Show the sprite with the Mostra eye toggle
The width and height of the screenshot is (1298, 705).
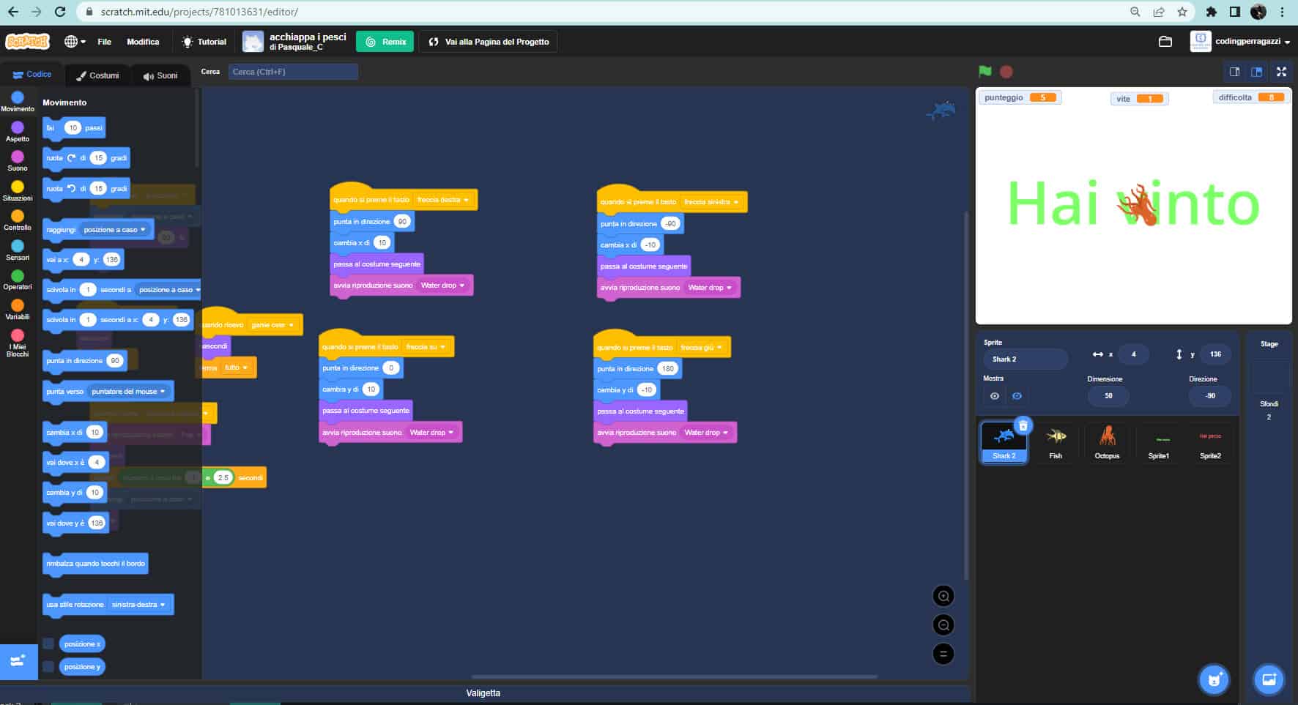click(x=995, y=396)
